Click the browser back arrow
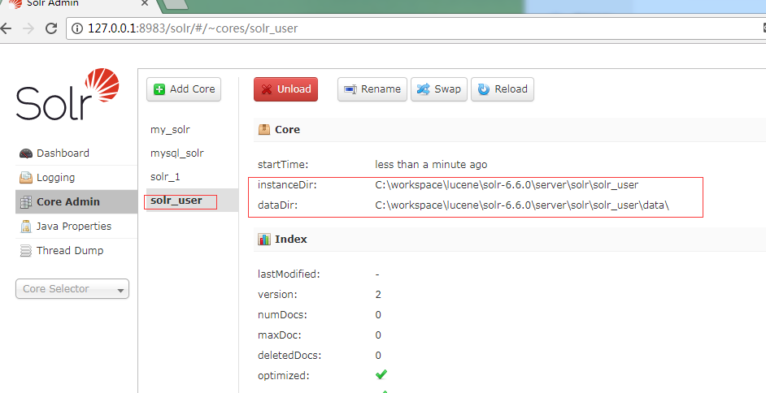 click(5, 28)
